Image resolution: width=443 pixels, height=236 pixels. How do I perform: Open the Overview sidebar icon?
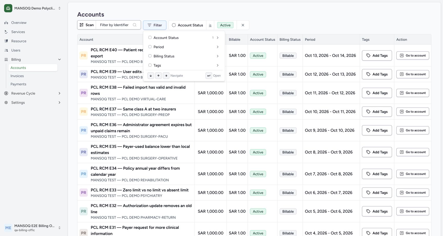[x=6, y=23]
